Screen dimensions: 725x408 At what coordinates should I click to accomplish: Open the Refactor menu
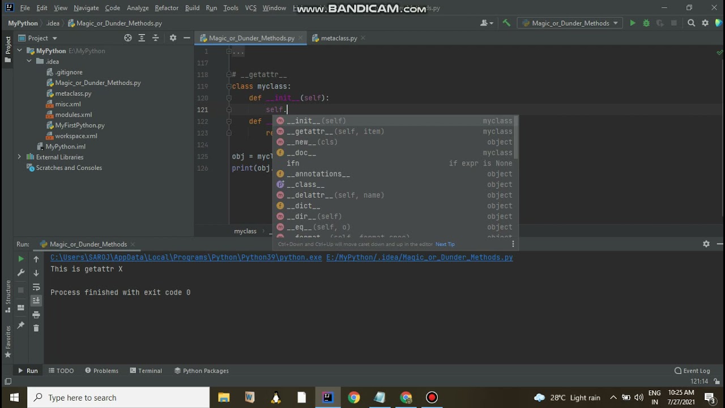pos(167,8)
